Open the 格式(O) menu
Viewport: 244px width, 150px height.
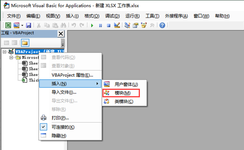pyautogui.click(x=92, y=16)
